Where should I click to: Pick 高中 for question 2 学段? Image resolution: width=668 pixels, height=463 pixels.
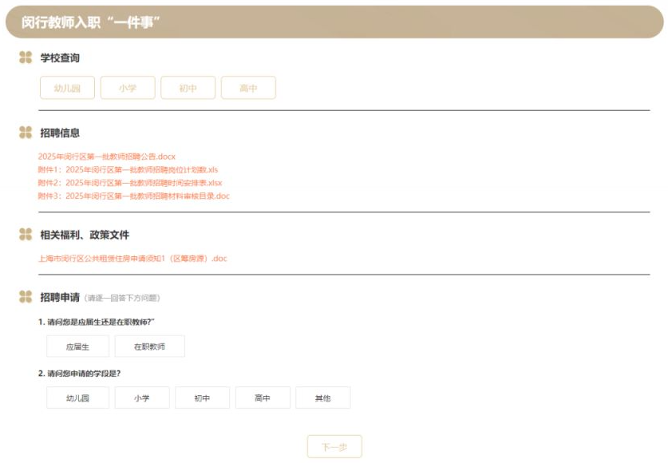click(x=263, y=398)
